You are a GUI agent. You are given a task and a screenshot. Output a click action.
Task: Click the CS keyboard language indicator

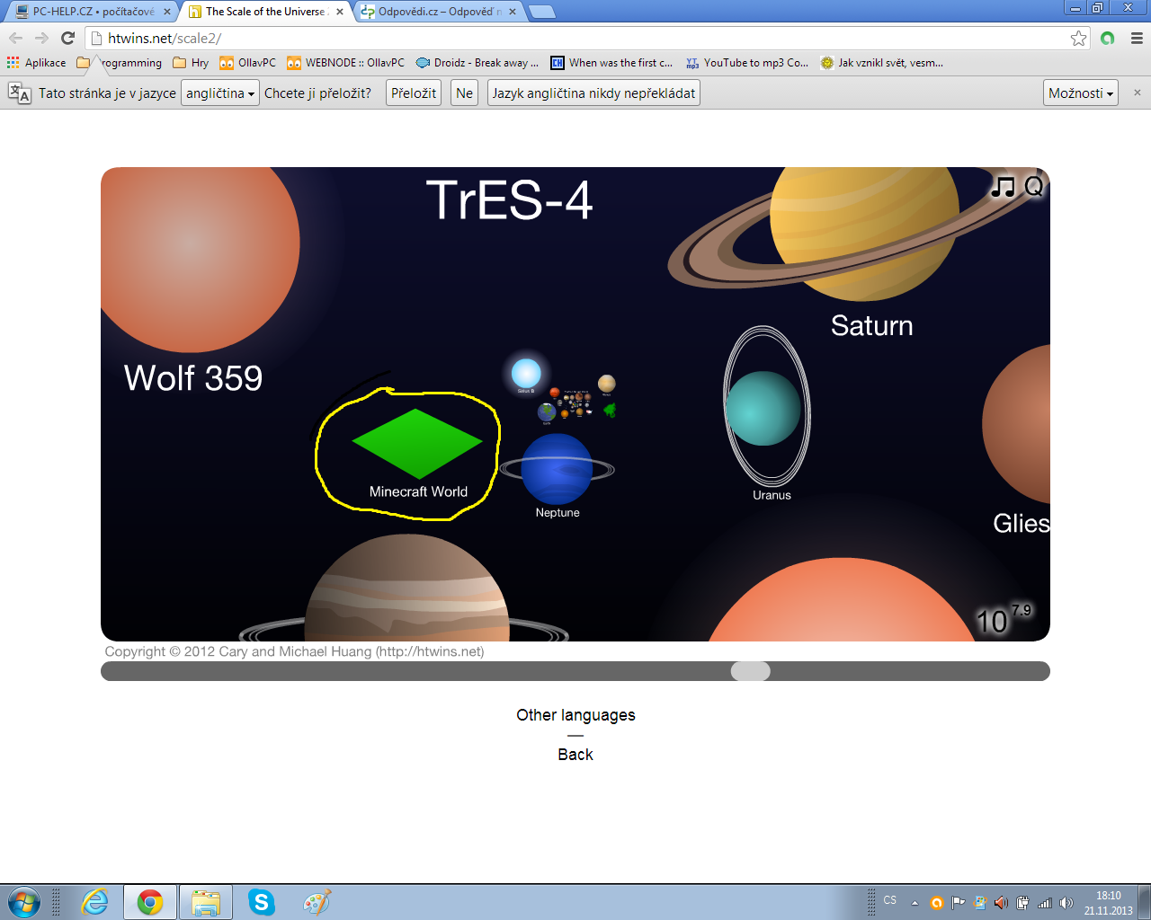pyautogui.click(x=890, y=900)
